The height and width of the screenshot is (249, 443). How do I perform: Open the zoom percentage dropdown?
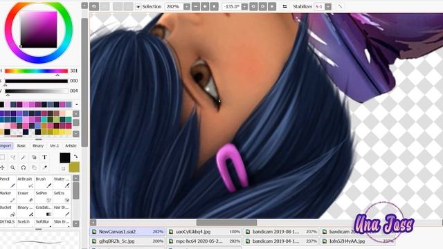[x=187, y=7]
